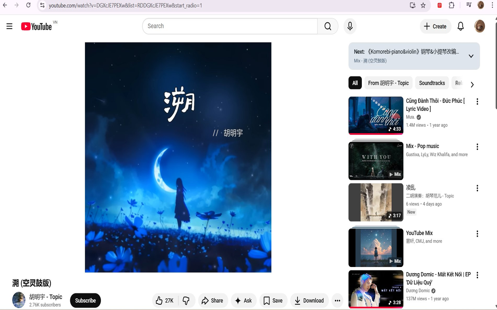Viewport: 497px width, 310px height.
Task: Dislike the video with thumbs down
Action: tap(186, 301)
